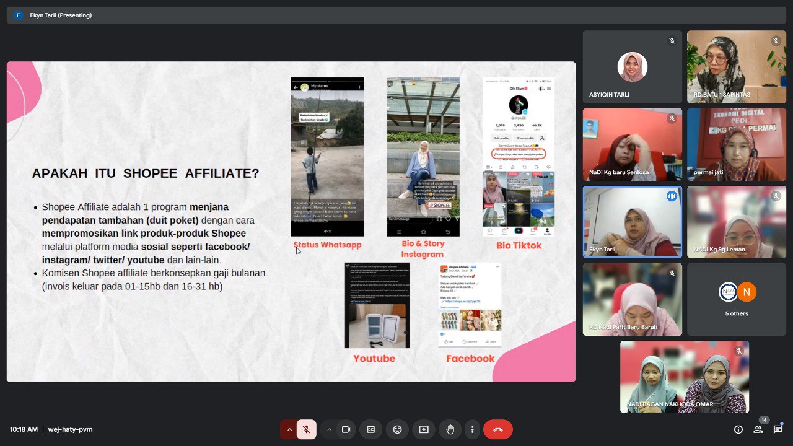
Task: Raise your hand
Action: pos(450,429)
